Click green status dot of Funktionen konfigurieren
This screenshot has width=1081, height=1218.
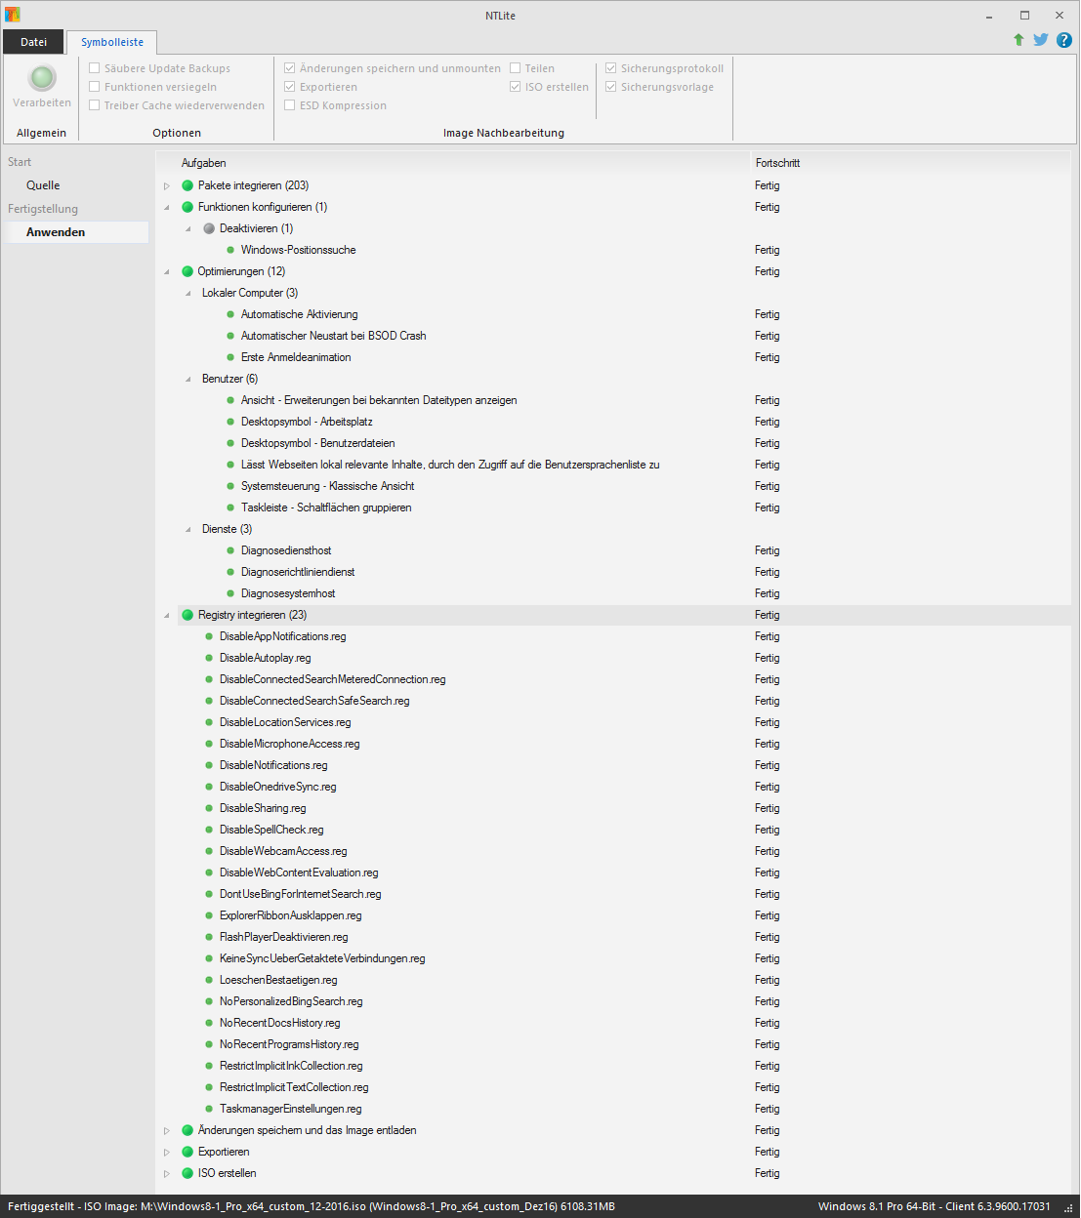point(187,207)
